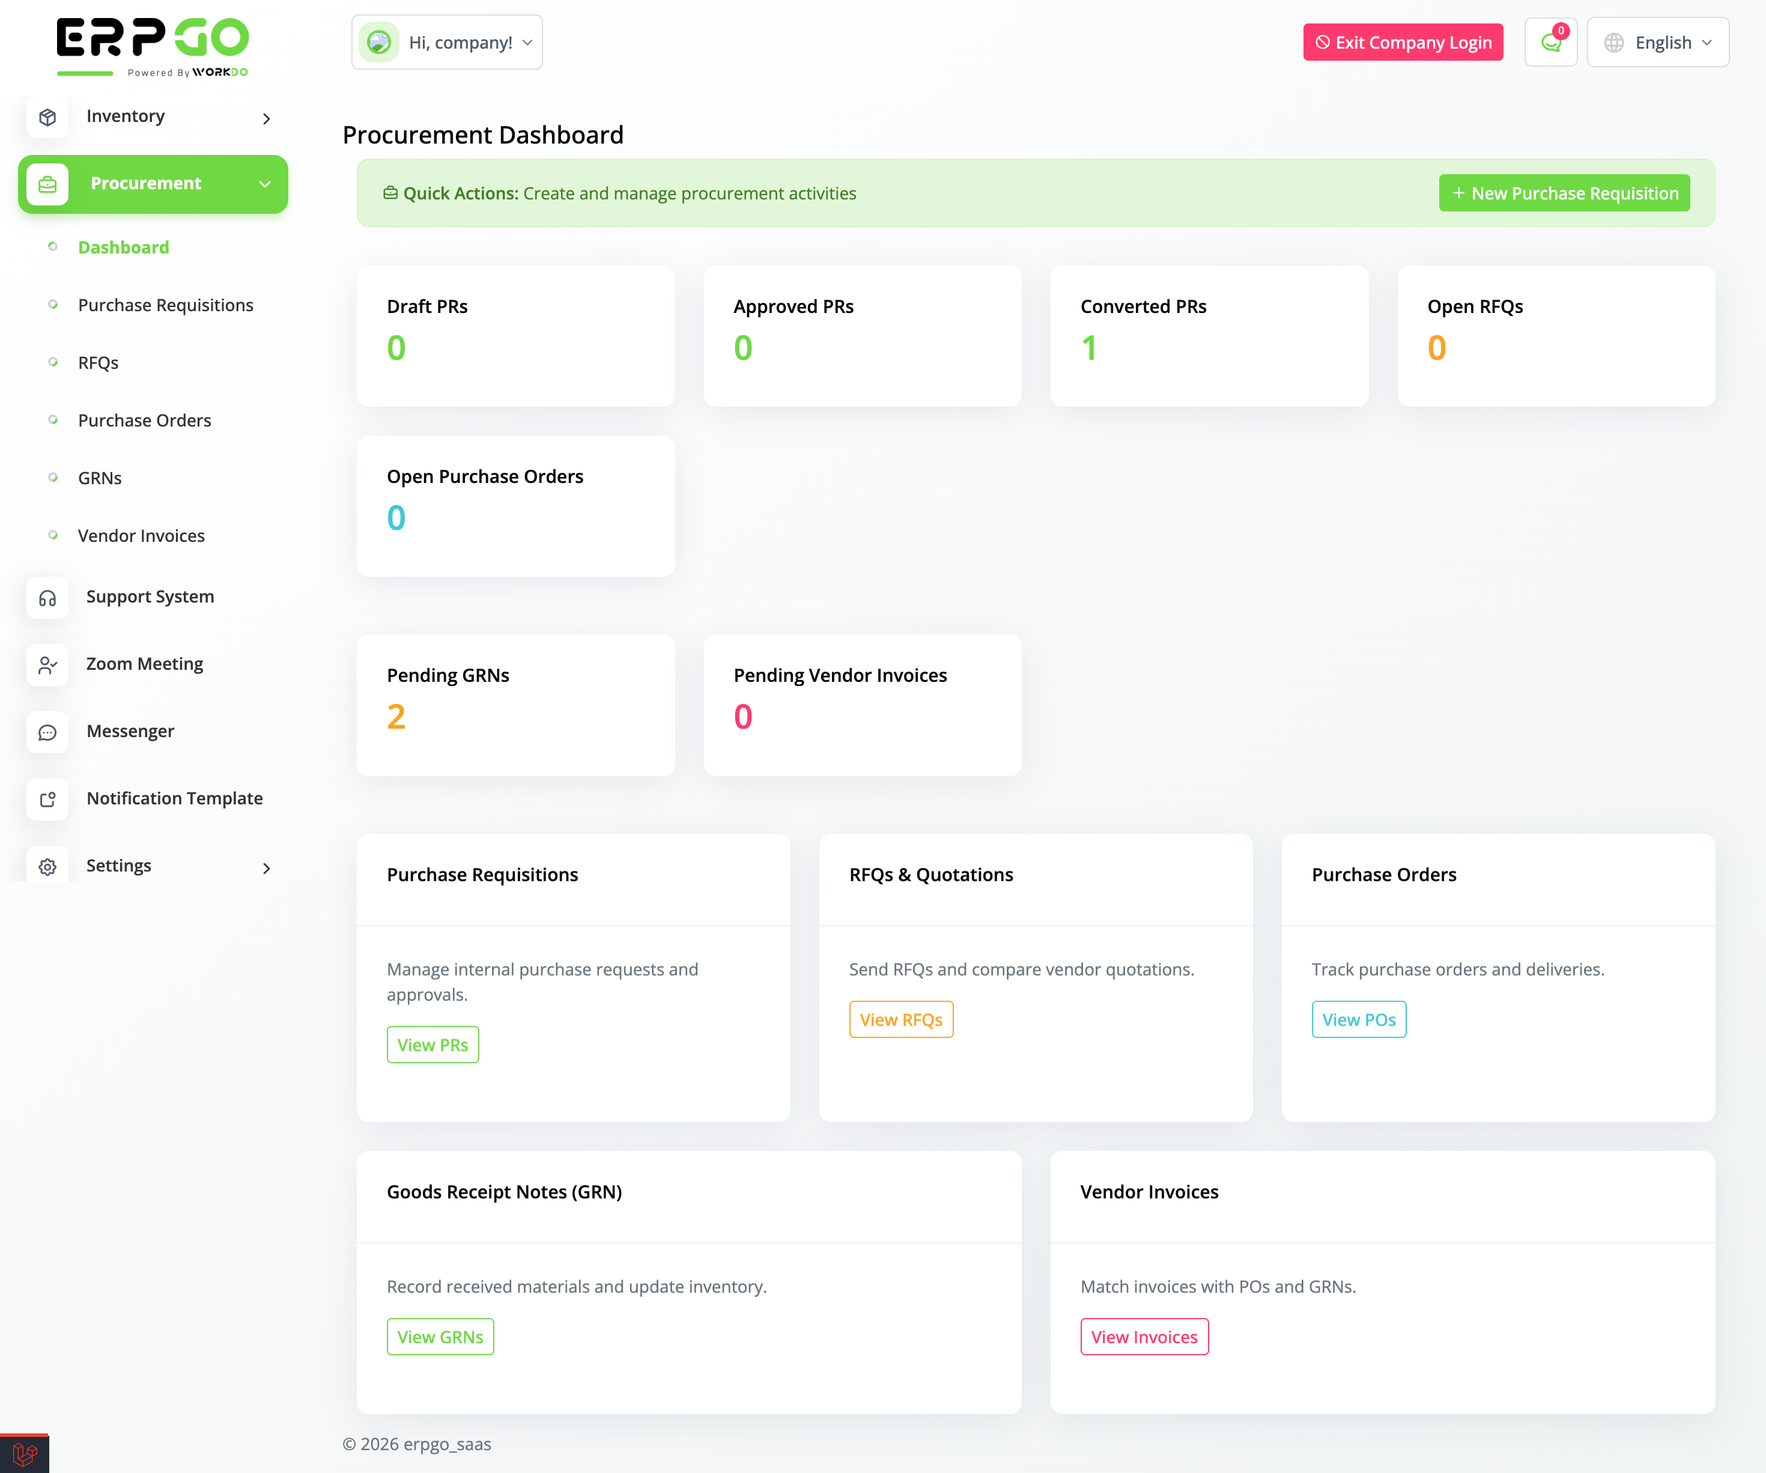
Task: Click the © 2026 erpgo_saas footer text
Action: [x=416, y=1444]
